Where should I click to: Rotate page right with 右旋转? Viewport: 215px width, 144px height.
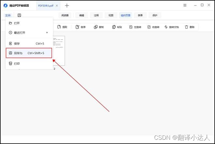[153, 27]
